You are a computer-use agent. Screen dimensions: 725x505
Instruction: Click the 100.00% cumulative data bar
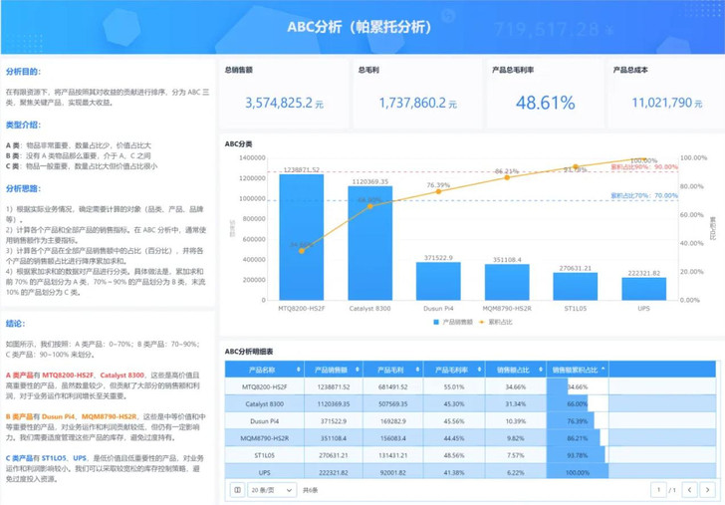coord(578,472)
